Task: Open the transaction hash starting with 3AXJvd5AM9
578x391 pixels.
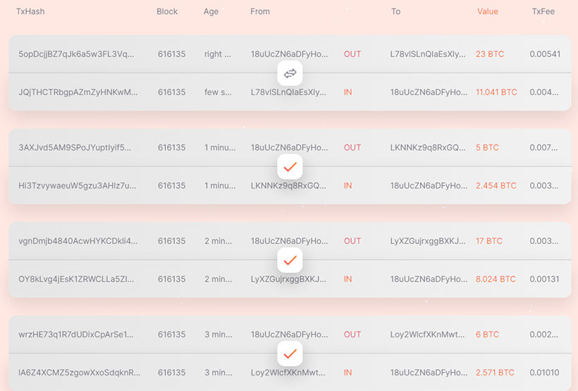Action: coord(75,148)
